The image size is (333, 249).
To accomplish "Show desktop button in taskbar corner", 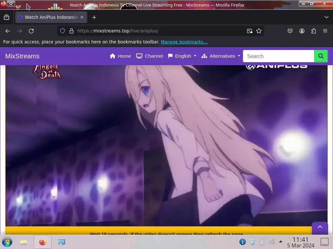I will 324,242.
